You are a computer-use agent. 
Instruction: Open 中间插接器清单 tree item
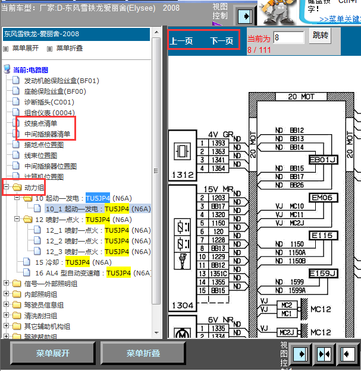[48, 134]
